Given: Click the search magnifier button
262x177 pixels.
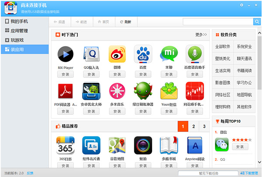Looking at the screenshot, I should 257,22.
